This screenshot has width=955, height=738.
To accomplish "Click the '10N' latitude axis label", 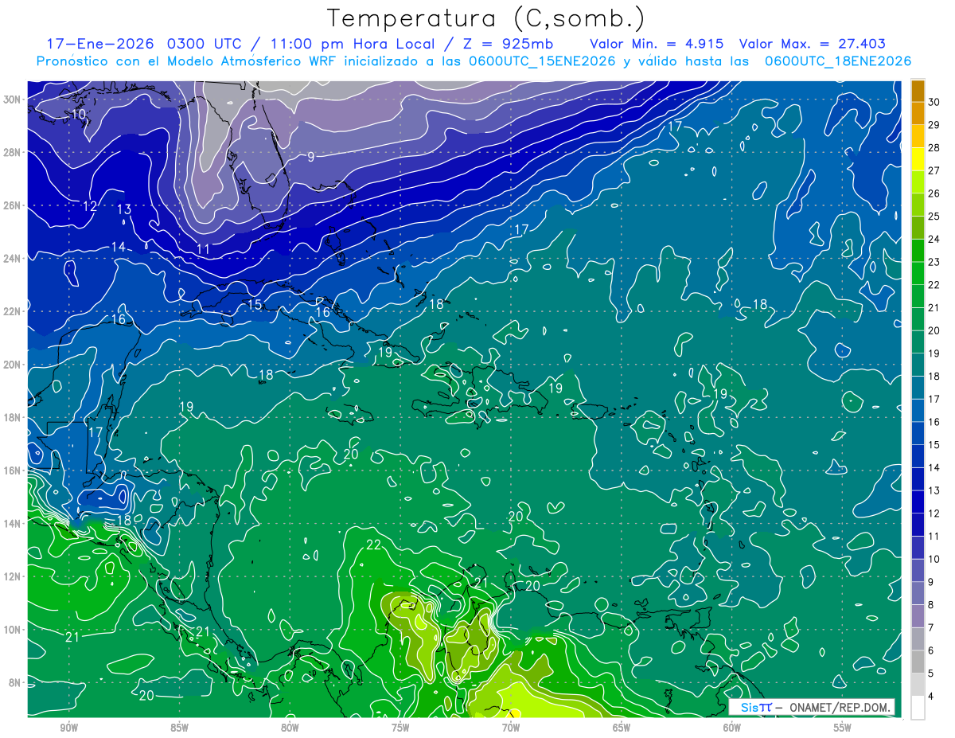I will click(12, 630).
